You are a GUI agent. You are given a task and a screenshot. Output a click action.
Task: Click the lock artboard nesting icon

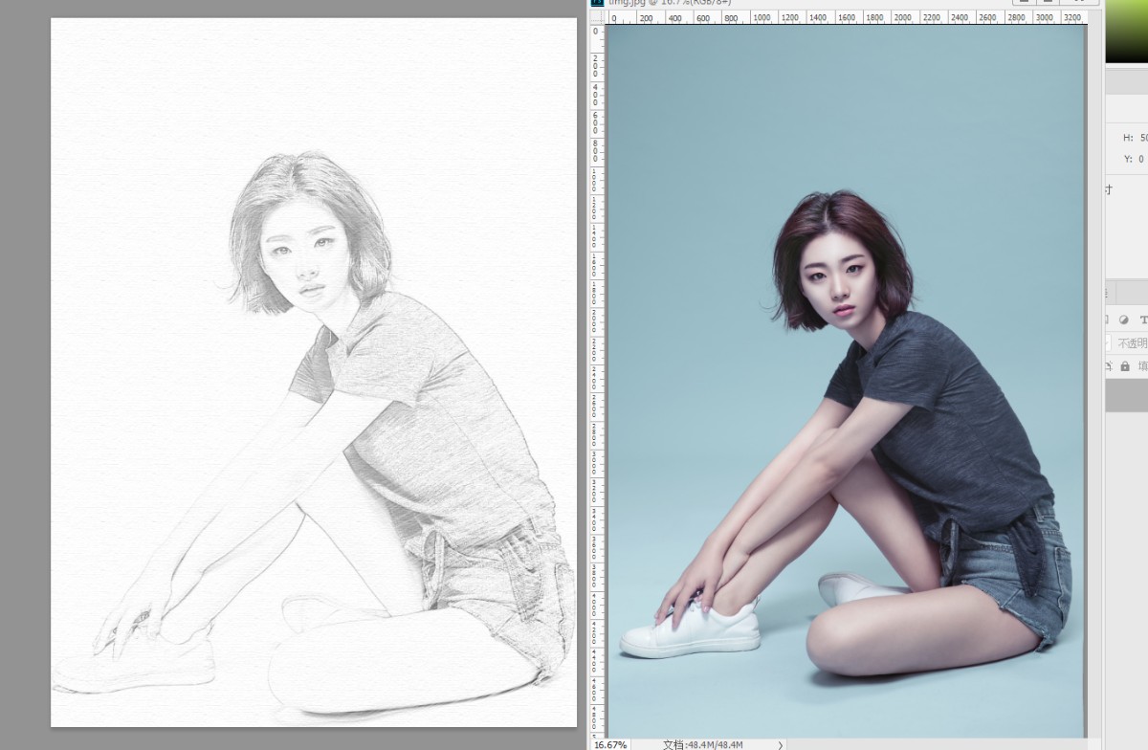(1109, 366)
